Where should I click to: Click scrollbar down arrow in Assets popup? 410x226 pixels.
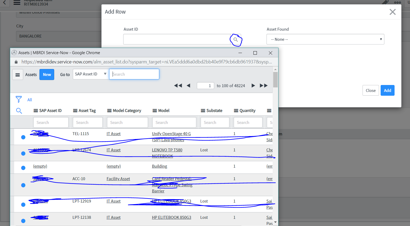tap(275, 222)
